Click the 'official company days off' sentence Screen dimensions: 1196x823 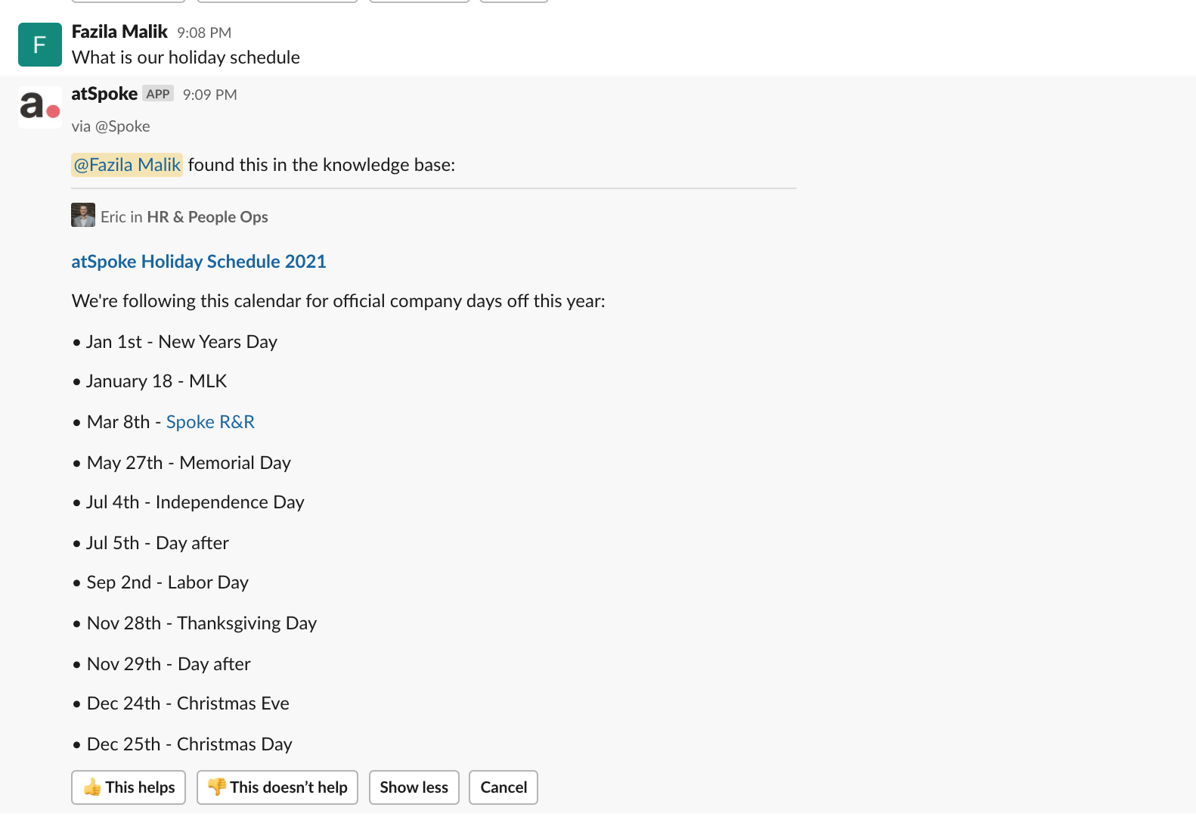point(339,301)
